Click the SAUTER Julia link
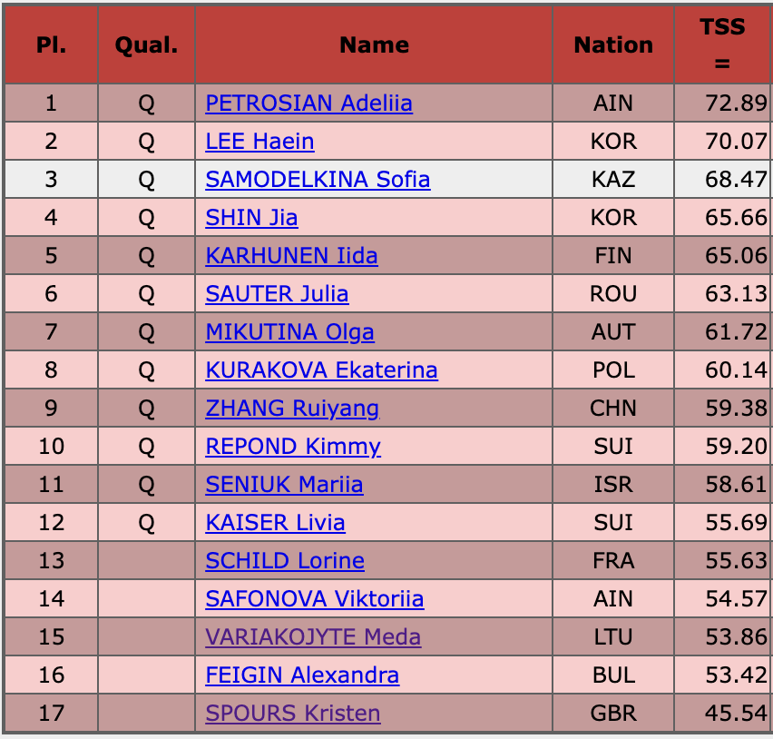 click(277, 294)
